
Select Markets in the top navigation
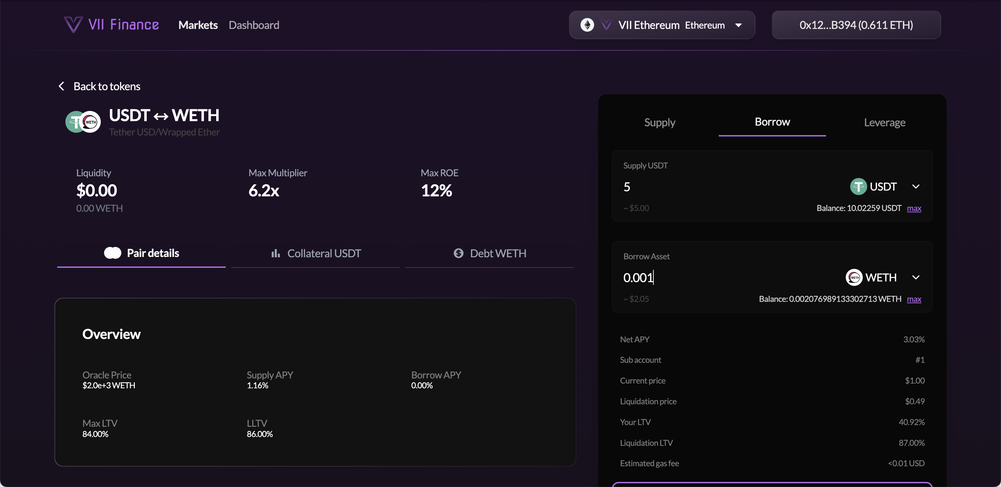click(x=198, y=25)
